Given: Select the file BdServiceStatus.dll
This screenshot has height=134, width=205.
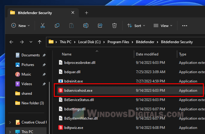Looking at the screenshot, I should (79, 100).
